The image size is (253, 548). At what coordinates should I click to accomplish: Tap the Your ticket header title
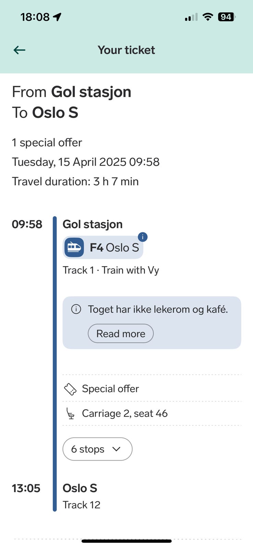pos(126,50)
